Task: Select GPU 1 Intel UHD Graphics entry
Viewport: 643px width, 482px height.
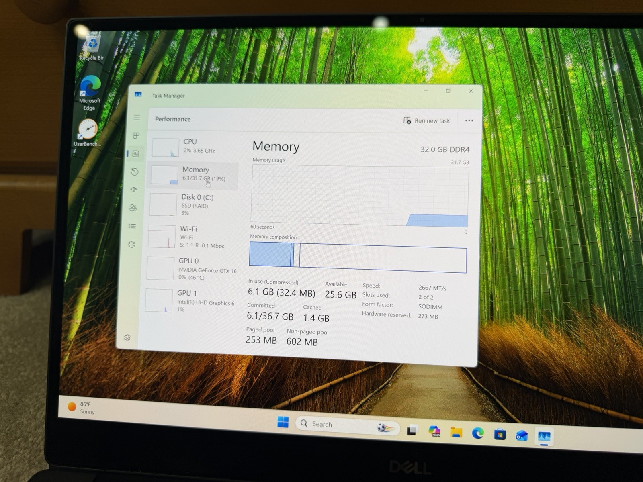Action: (x=189, y=300)
